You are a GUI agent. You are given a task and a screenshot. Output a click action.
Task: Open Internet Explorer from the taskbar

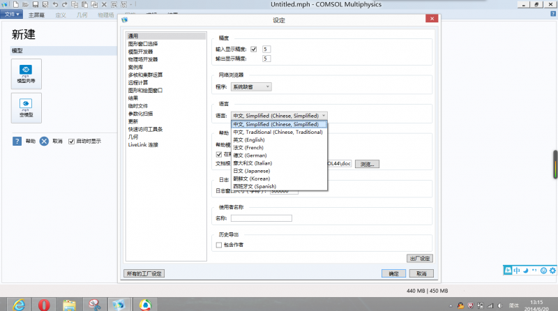(19, 305)
